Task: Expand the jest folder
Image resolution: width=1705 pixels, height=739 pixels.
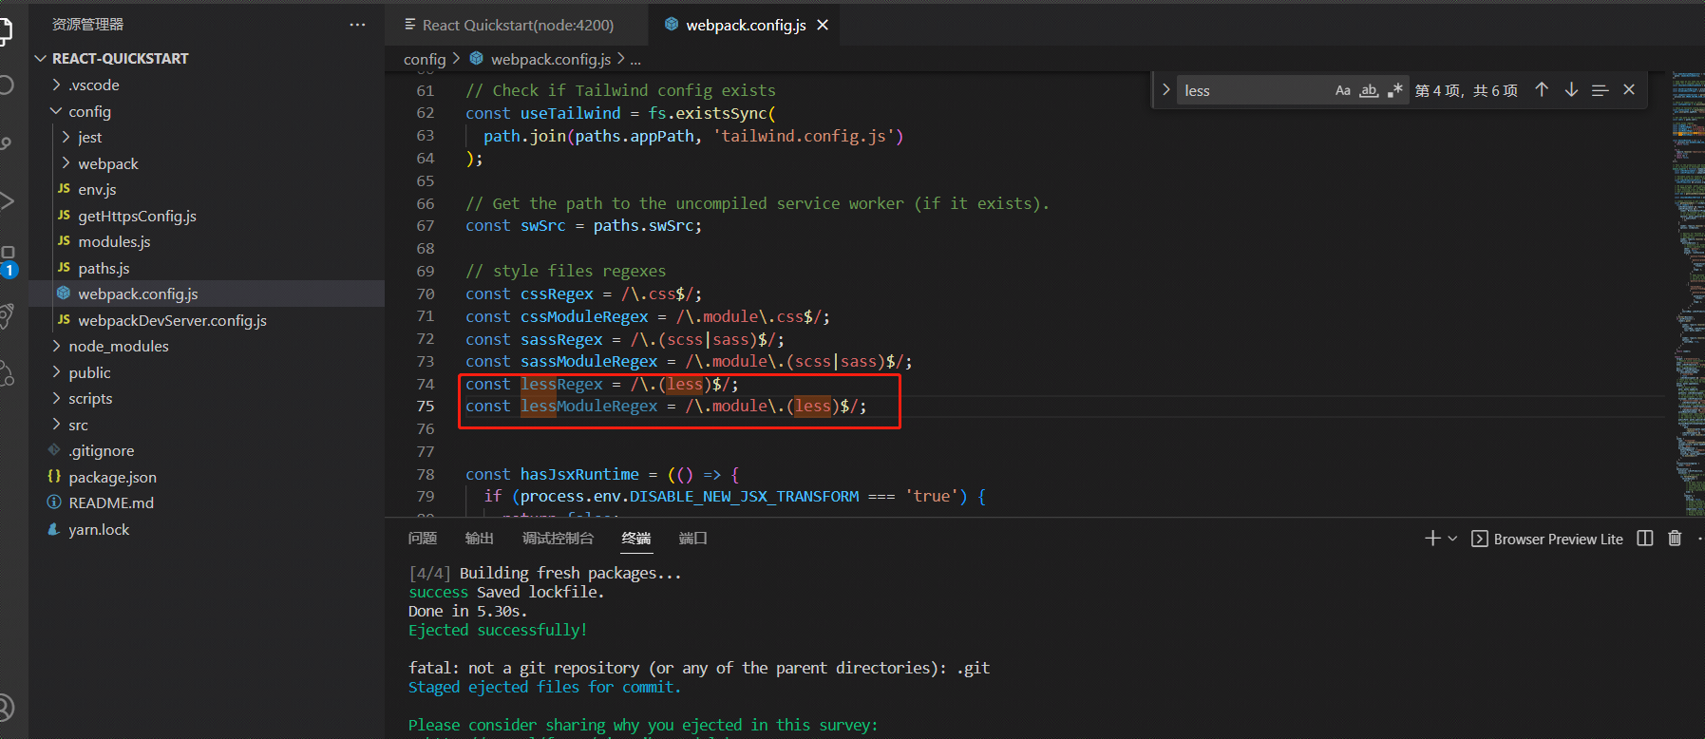Action: pos(206,137)
